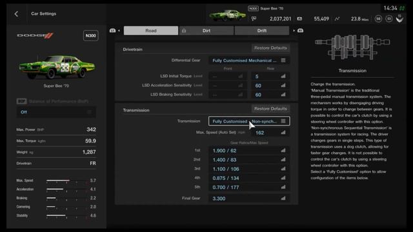413x232 pixels.
Task: Edit 5th gear ratio 0.700 / 177
Action: [x=249, y=188]
